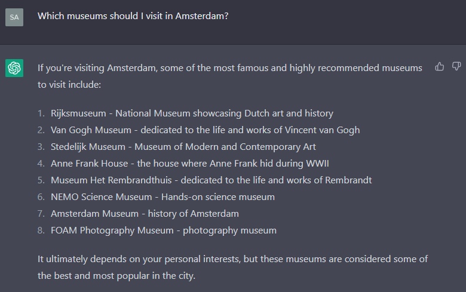This screenshot has height=292, width=466.
Task: Click the user question about Amsterdam museums
Action: pyautogui.click(x=133, y=16)
